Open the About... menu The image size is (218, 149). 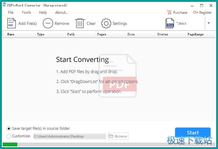(62, 12)
